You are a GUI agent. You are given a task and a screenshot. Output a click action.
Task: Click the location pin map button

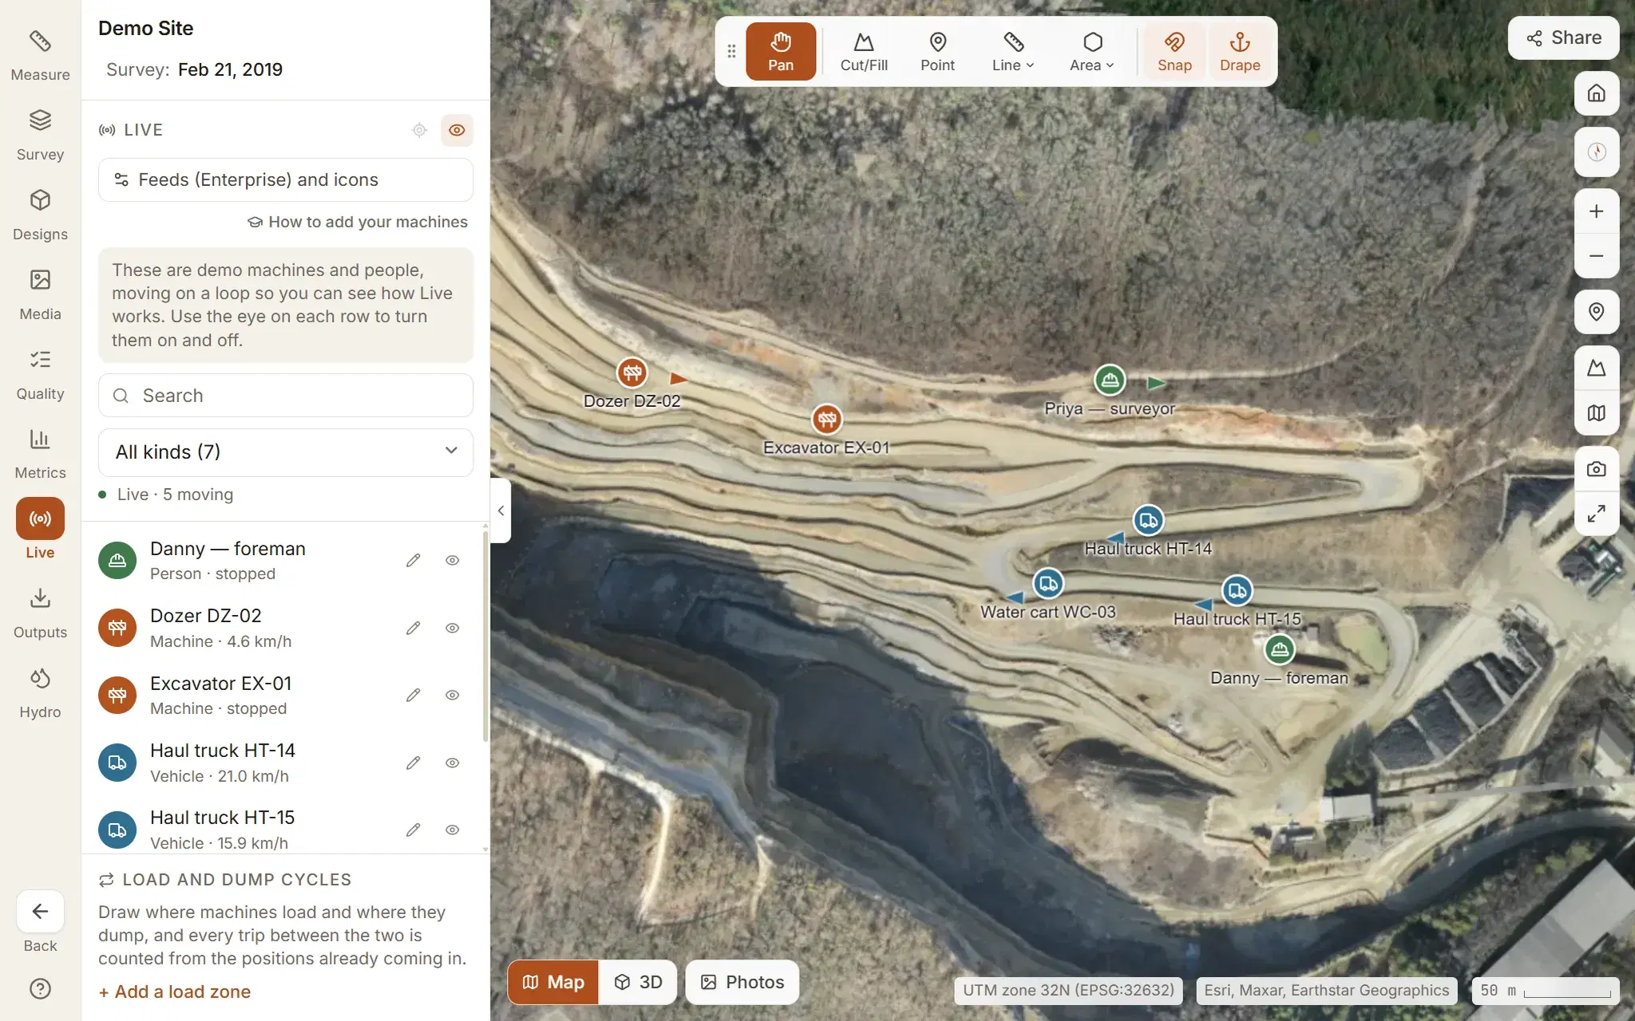[x=1596, y=312]
